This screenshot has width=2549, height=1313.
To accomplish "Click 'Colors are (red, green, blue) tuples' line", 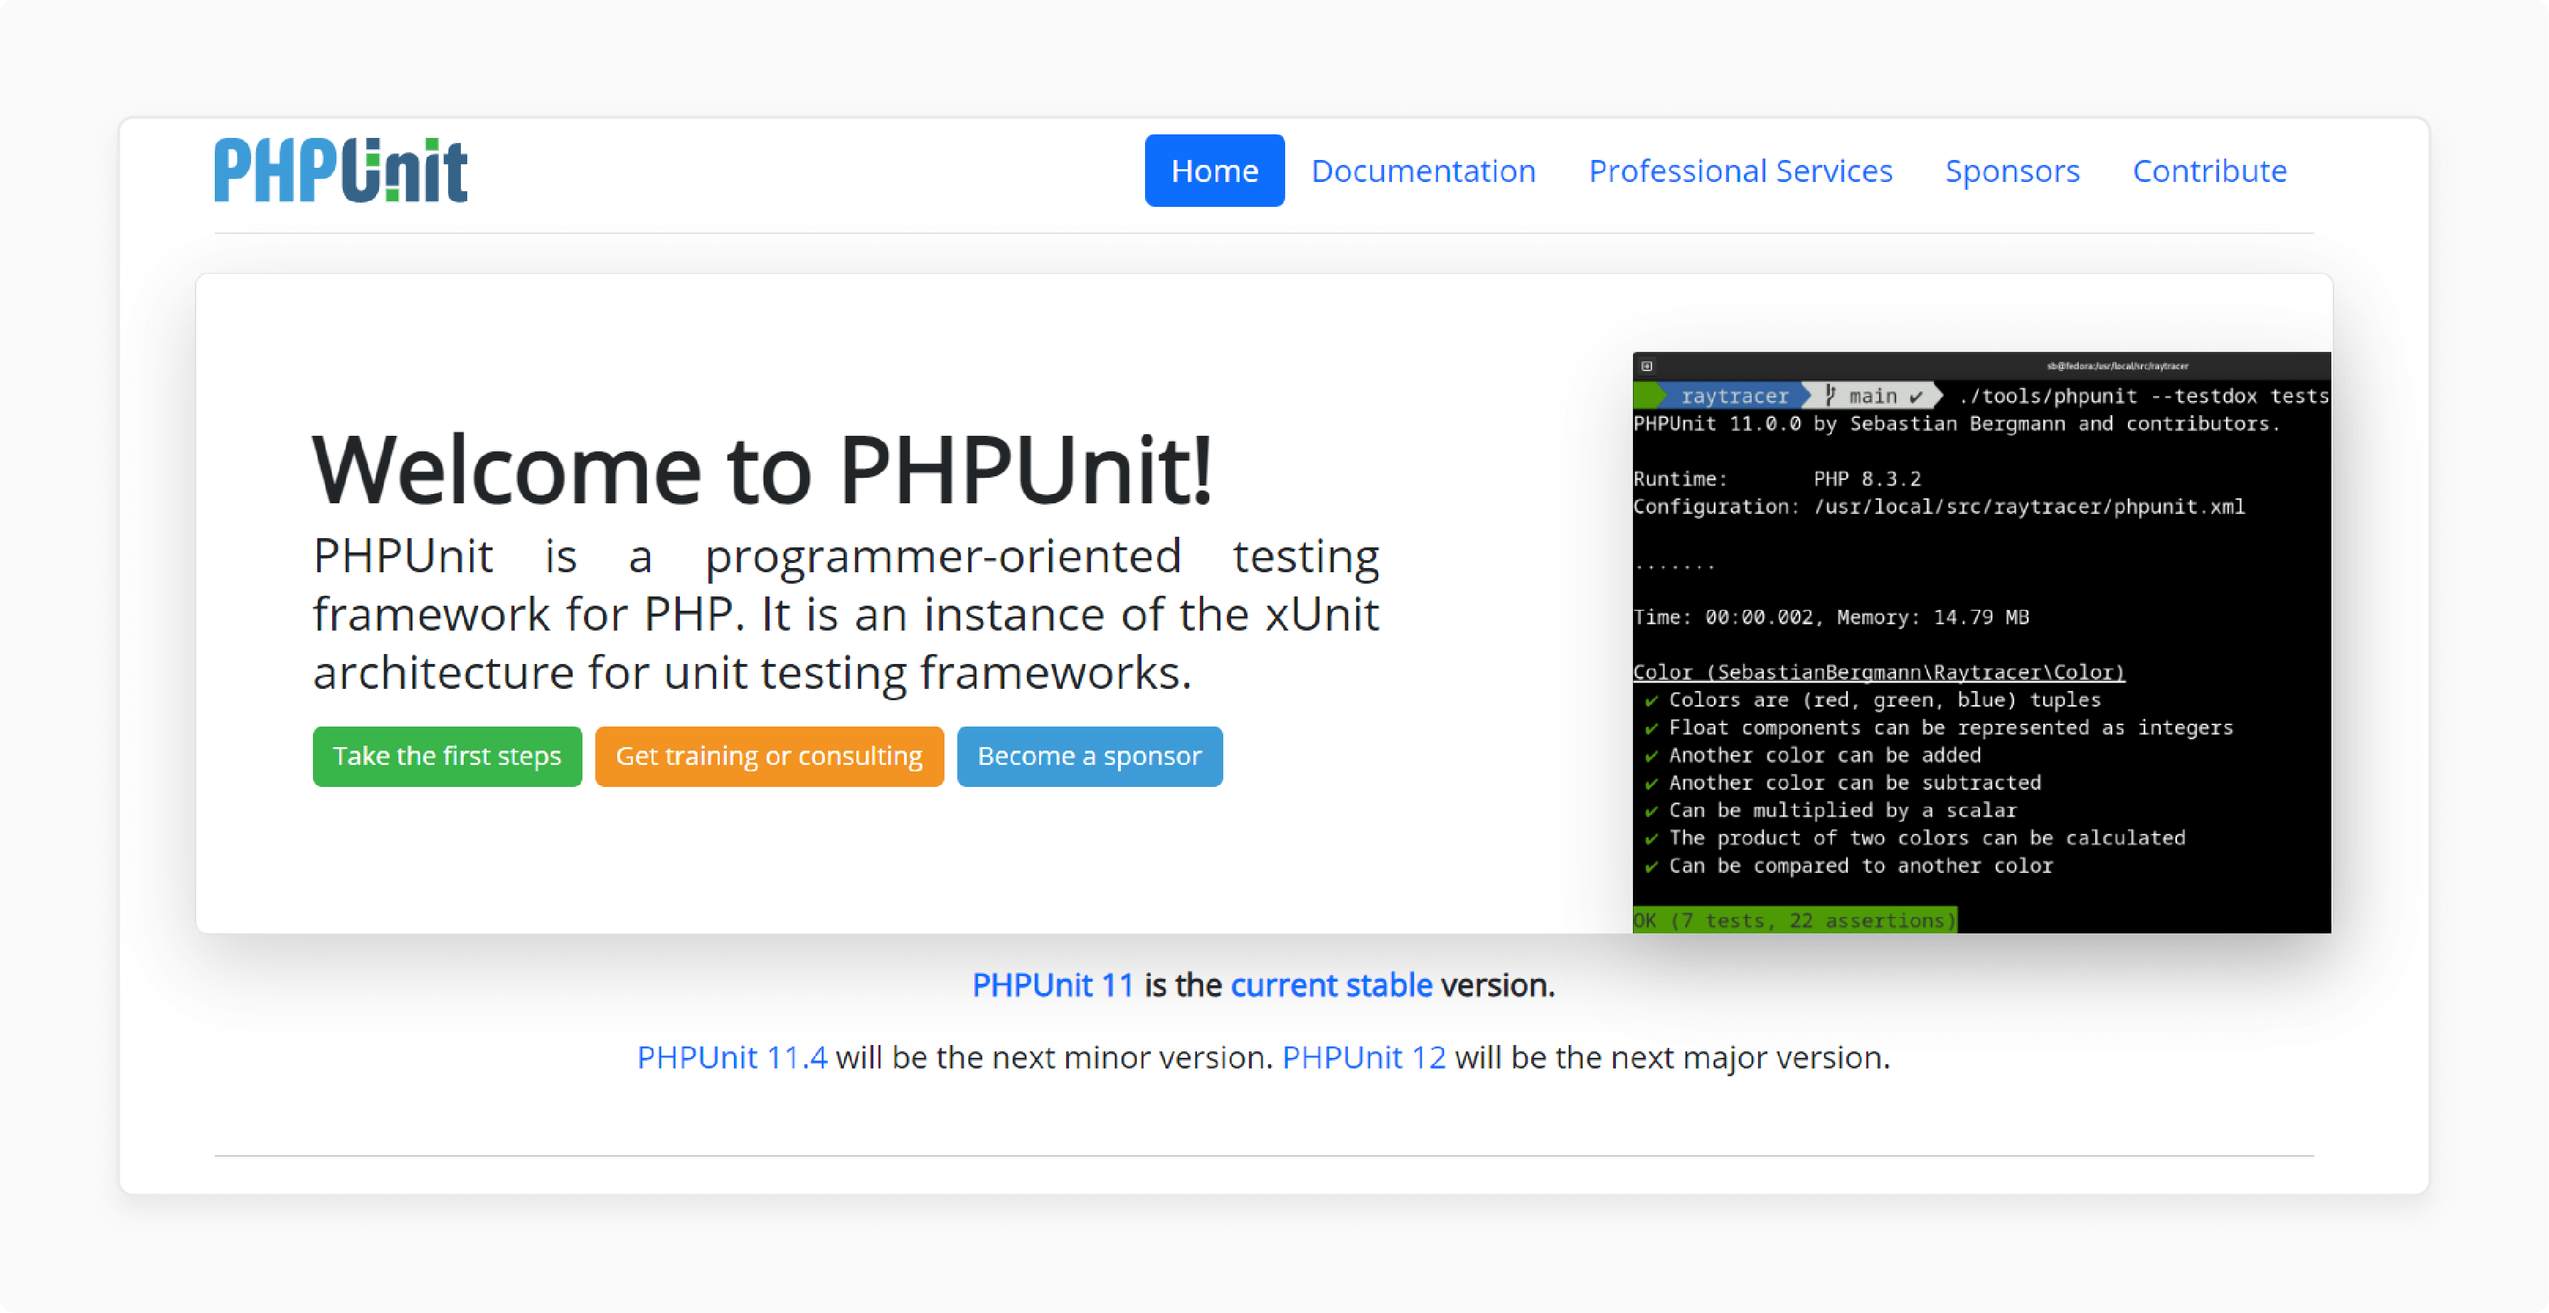I will point(1872,700).
